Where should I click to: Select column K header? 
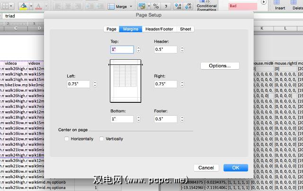pyautogui.click(x=262, y=28)
